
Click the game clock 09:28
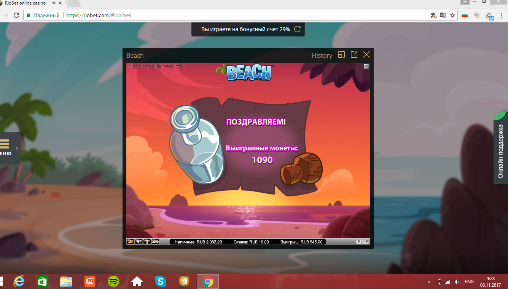362,242
